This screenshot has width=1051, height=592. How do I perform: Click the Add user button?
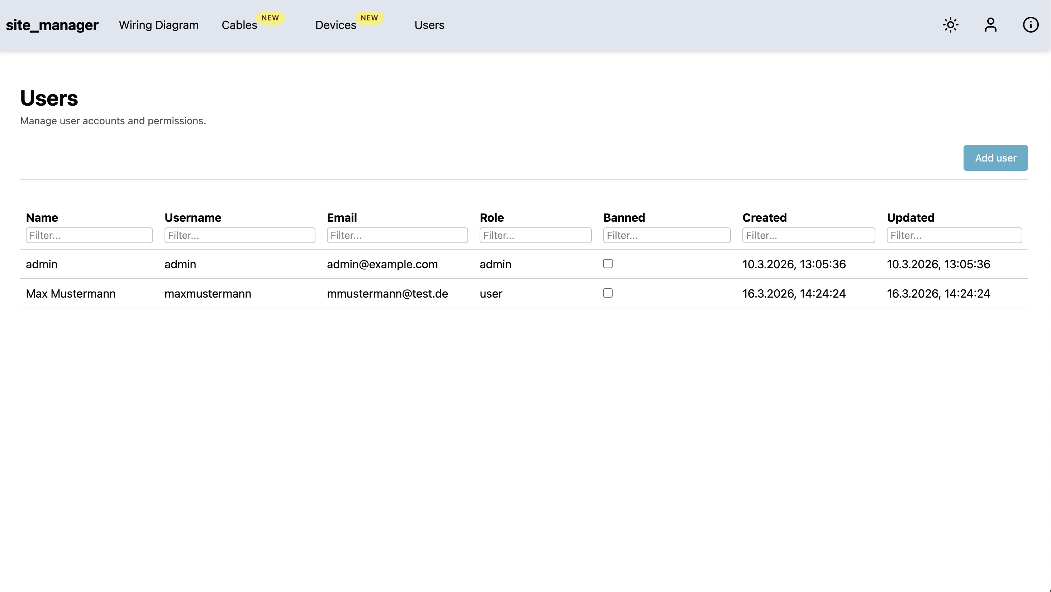[995, 158]
